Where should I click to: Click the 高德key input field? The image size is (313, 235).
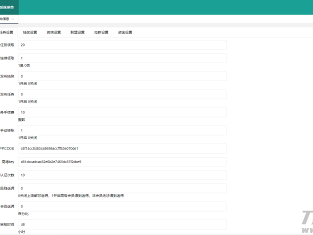tap(122, 162)
